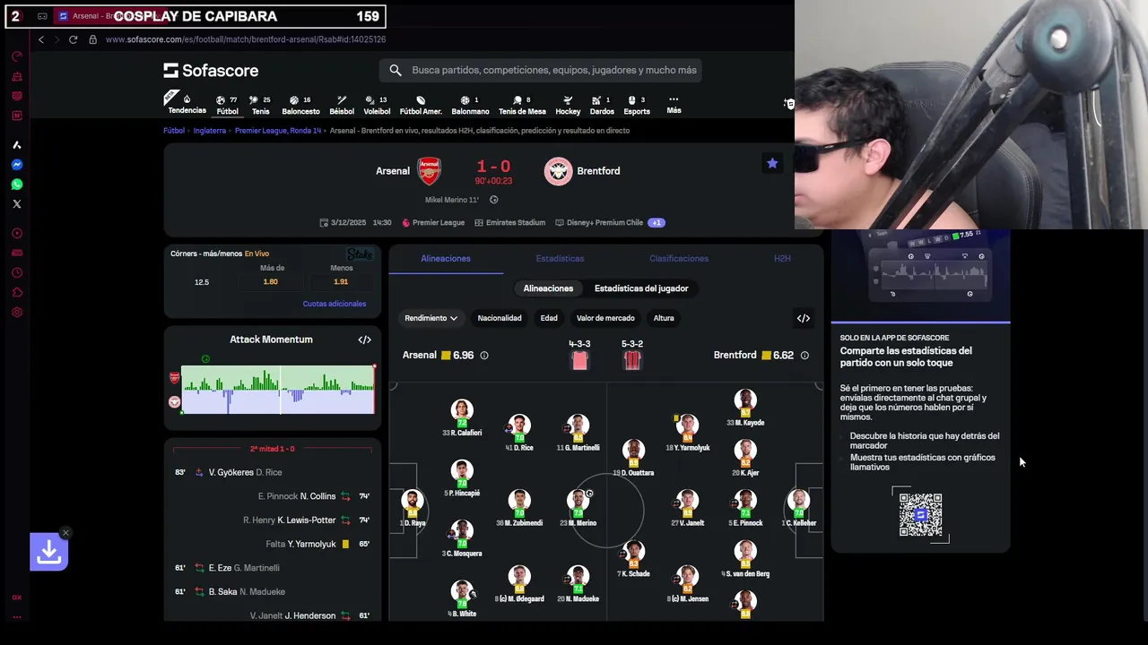Open the Tenis sport category
This screenshot has width=1148, height=645.
point(260,105)
